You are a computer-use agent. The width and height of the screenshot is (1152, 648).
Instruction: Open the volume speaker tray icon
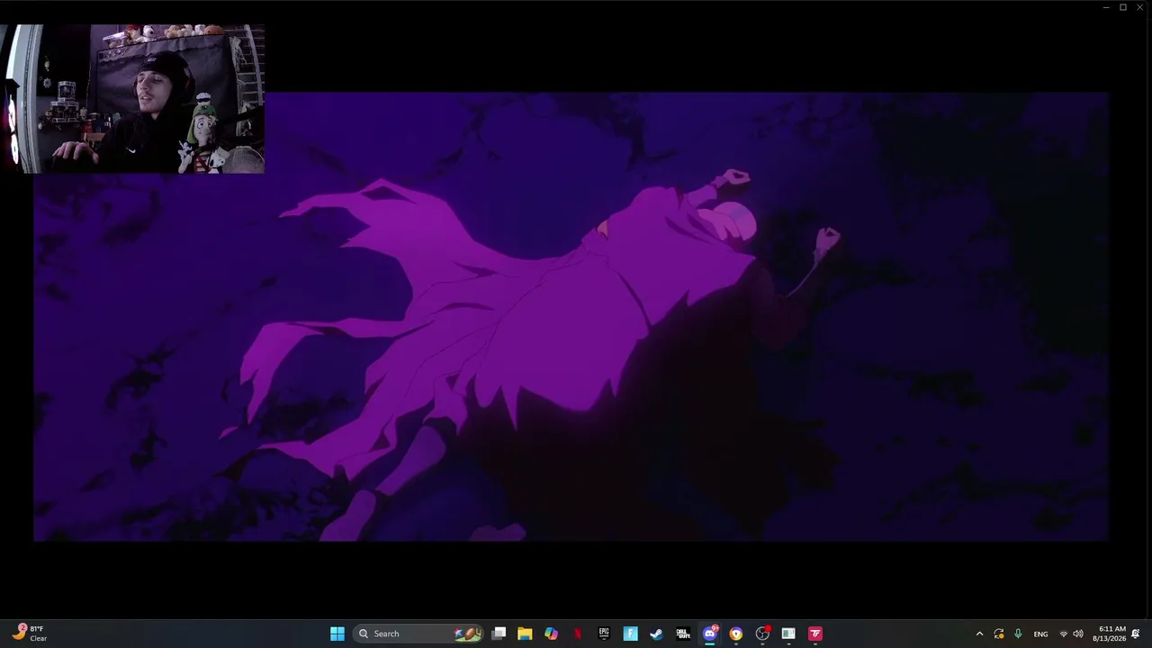(x=1077, y=634)
